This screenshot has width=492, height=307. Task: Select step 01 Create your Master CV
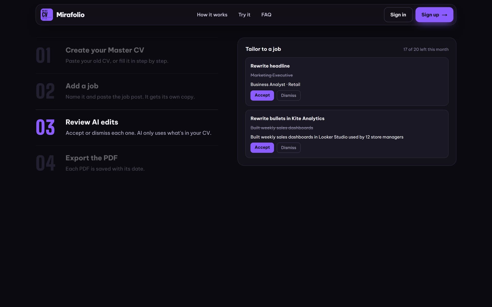pyautogui.click(x=127, y=56)
